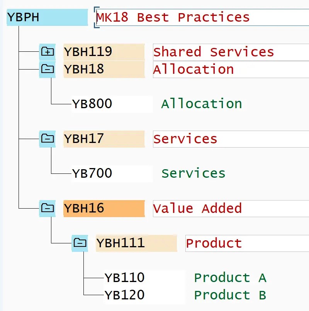Screen dimensions: 309x311
Task: Edit the Shared Services description field
Action: 231,52
